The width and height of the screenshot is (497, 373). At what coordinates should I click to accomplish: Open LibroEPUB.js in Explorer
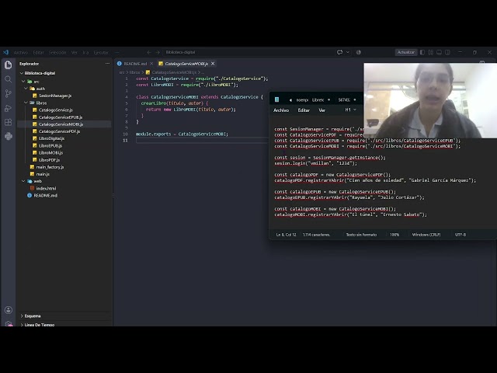tap(50, 145)
